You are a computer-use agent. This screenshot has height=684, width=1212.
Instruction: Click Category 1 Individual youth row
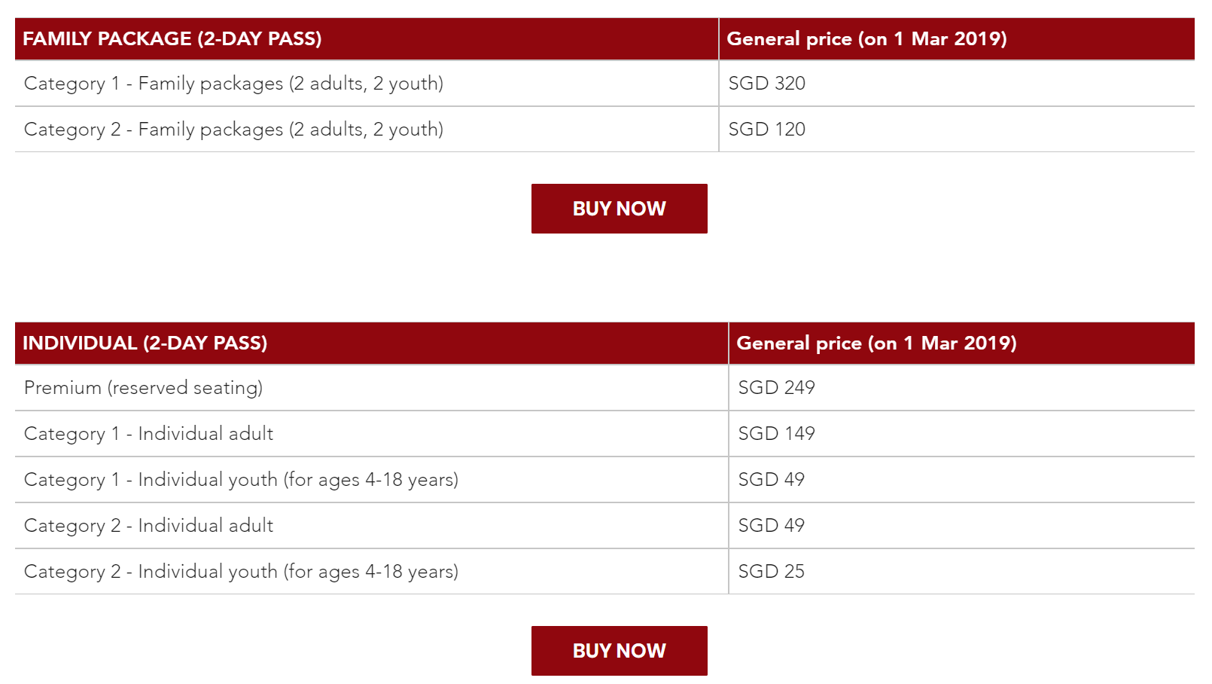[x=604, y=480]
